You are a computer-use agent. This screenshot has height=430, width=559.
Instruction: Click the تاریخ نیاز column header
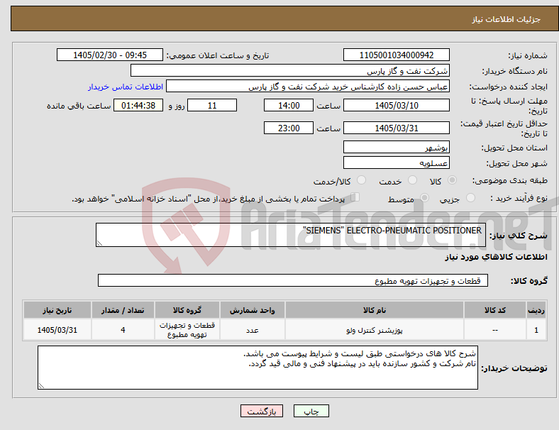tap(57, 310)
